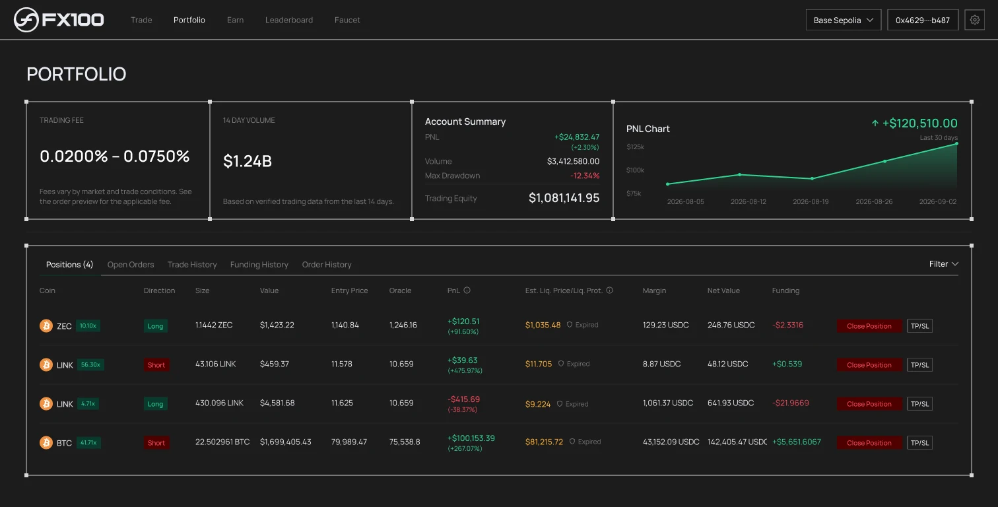
Task: Open the Base Sepolia network dropdown
Action: (844, 20)
